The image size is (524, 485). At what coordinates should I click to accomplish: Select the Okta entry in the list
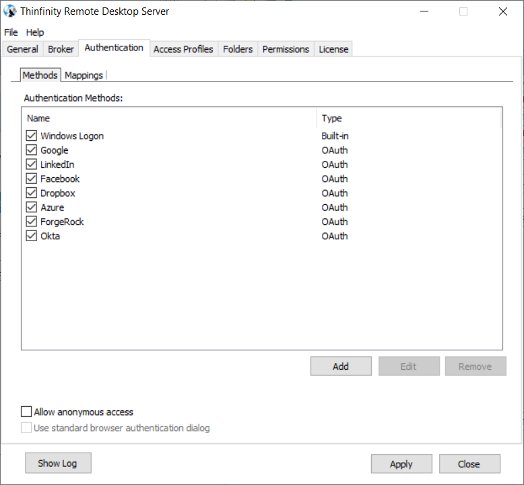[x=50, y=236]
